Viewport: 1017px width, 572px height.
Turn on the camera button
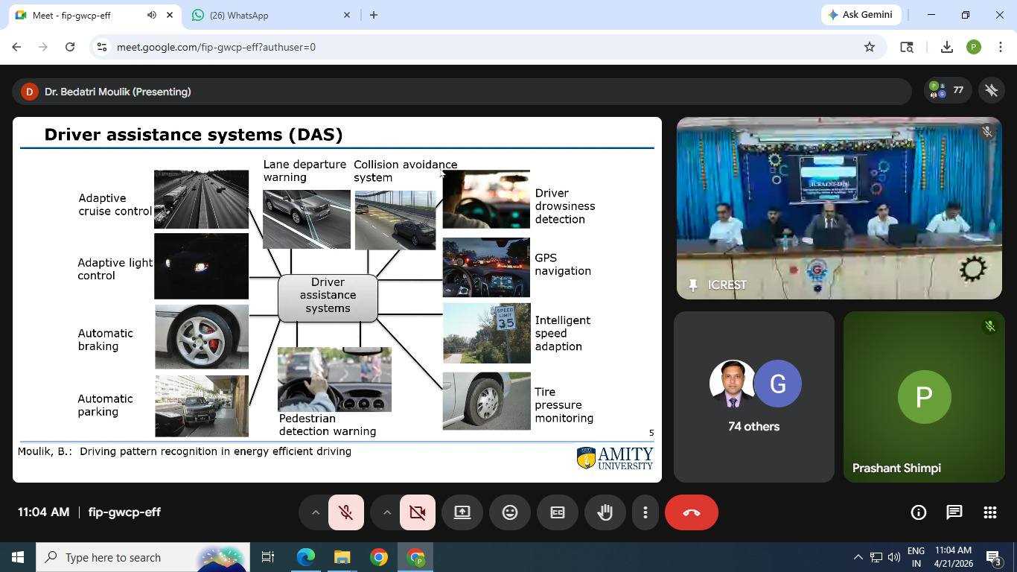[x=417, y=512]
